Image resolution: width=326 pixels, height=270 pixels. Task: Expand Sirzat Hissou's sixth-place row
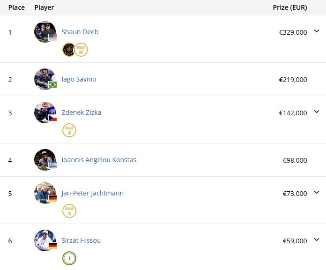(317, 240)
